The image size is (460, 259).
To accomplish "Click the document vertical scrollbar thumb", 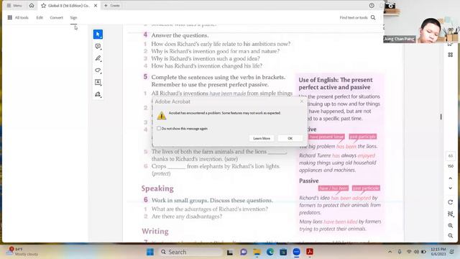I will coord(441,117).
